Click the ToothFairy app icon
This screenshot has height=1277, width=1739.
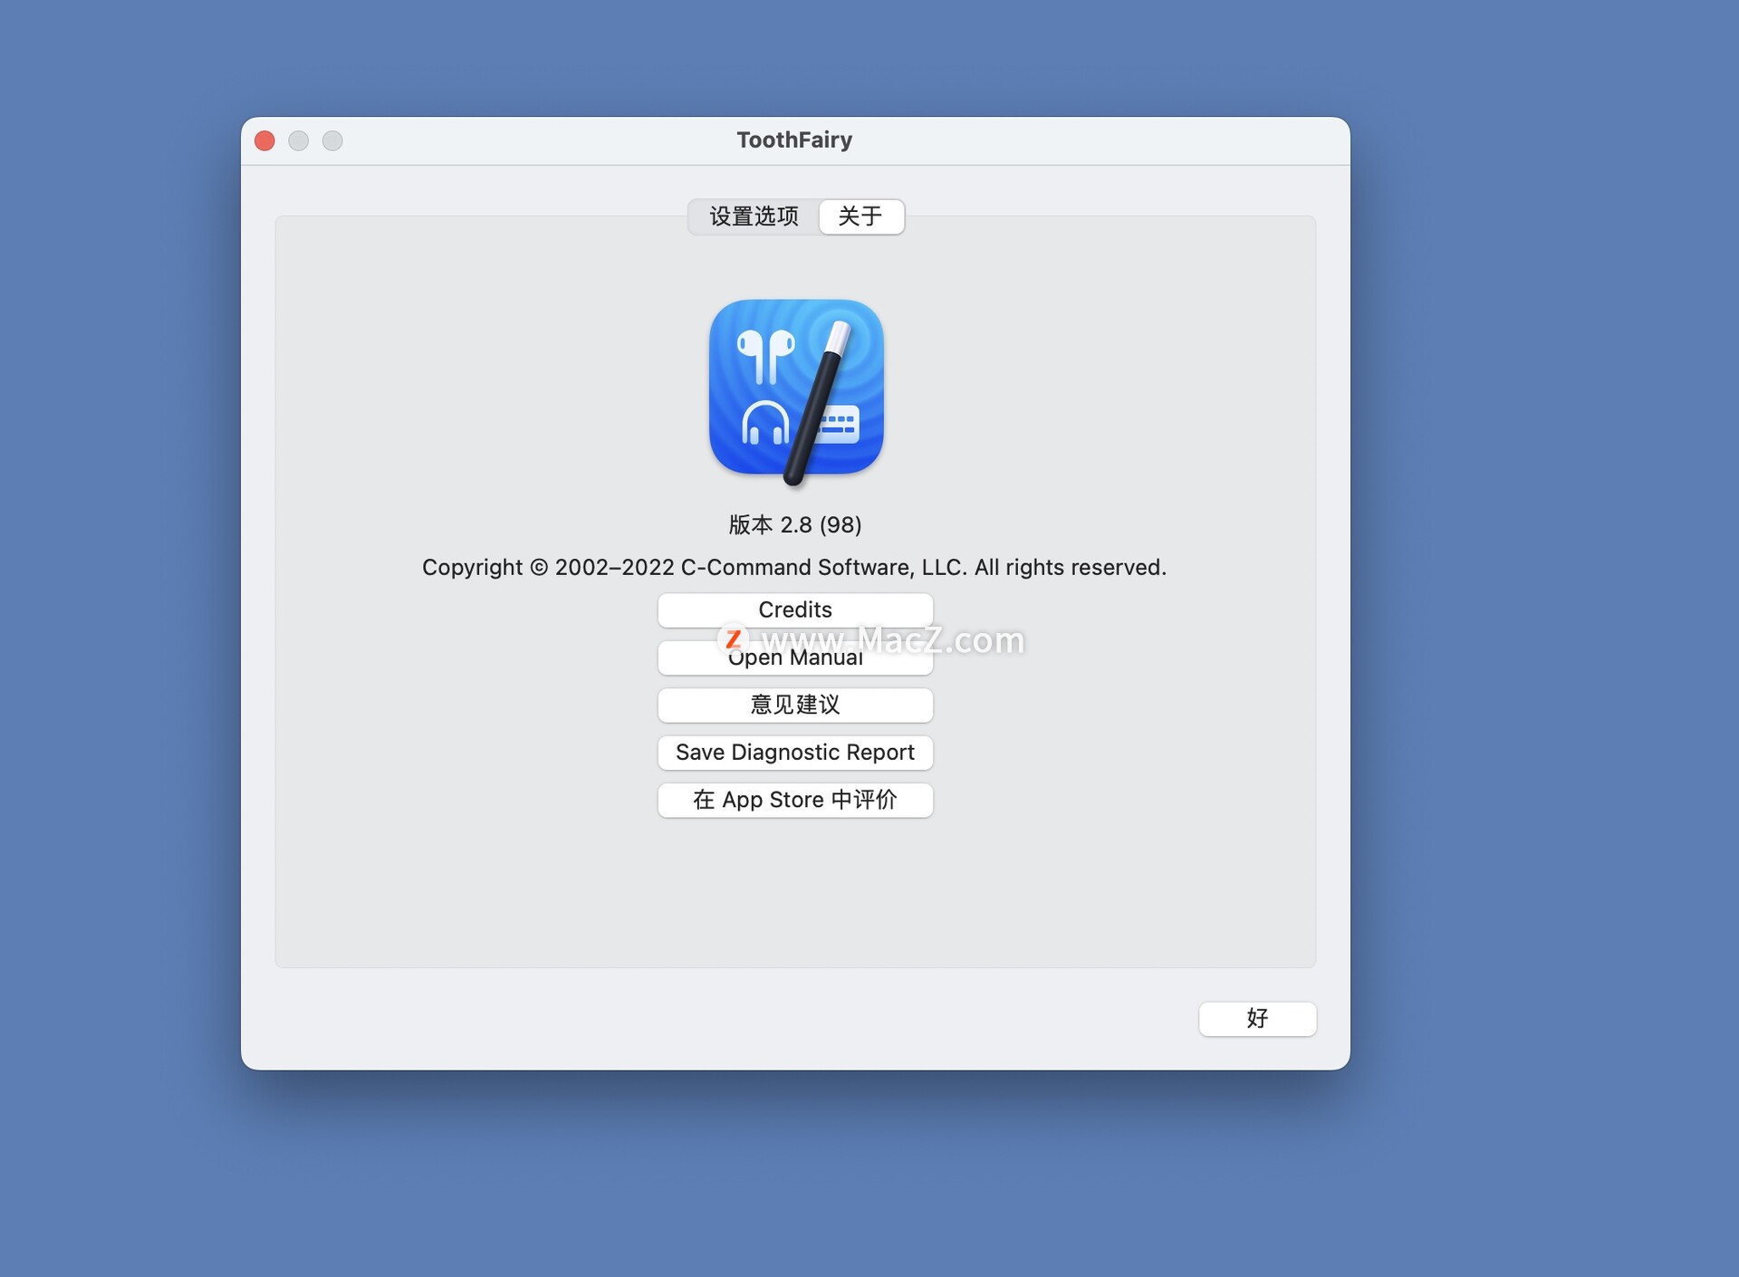tap(796, 391)
